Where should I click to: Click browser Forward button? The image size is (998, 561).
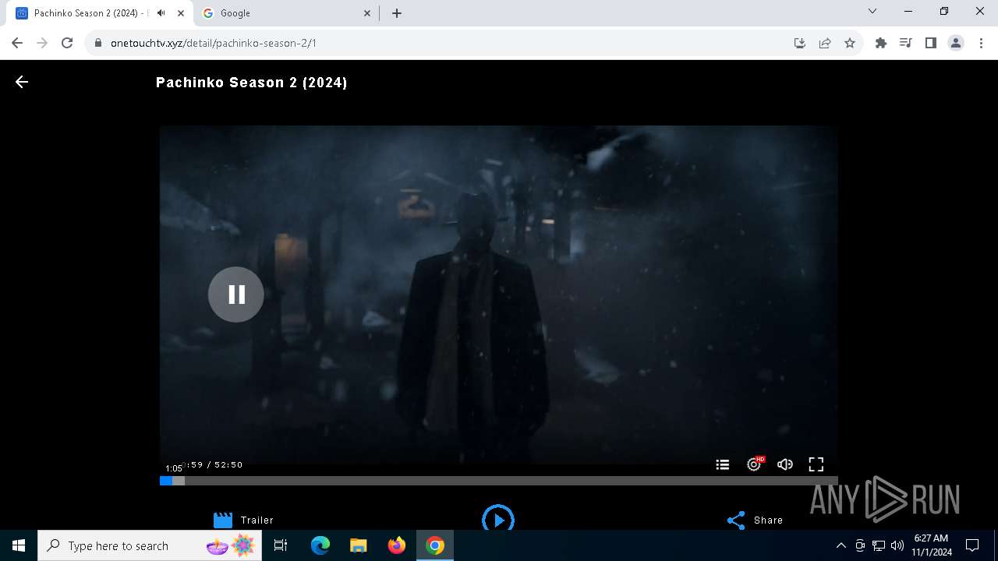point(42,43)
